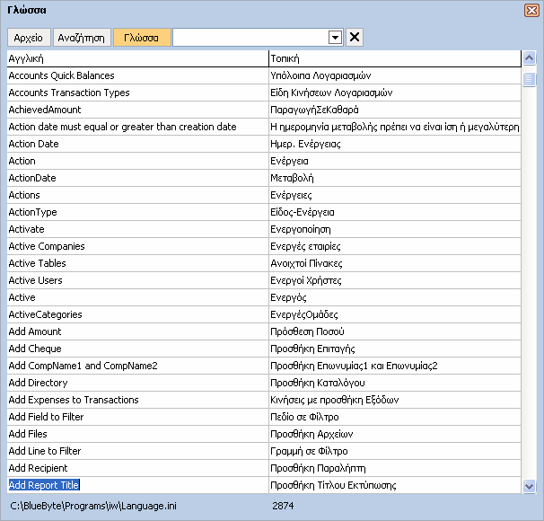
Task: Select the ΠαραγωγήΣεΚαθαρά cell
Action: pyautogui.click(x=395, y=110)
